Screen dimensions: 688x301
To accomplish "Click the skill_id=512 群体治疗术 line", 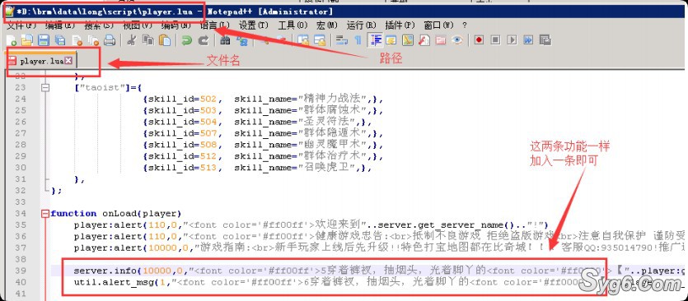I will (264, 156).
